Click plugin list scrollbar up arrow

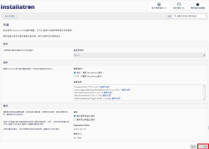click(204, 86)
